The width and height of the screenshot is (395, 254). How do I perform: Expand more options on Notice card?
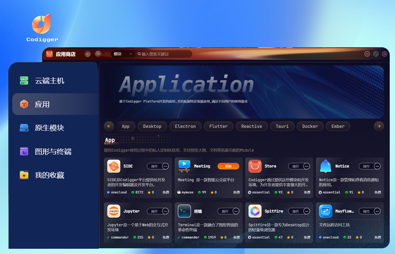377,166
